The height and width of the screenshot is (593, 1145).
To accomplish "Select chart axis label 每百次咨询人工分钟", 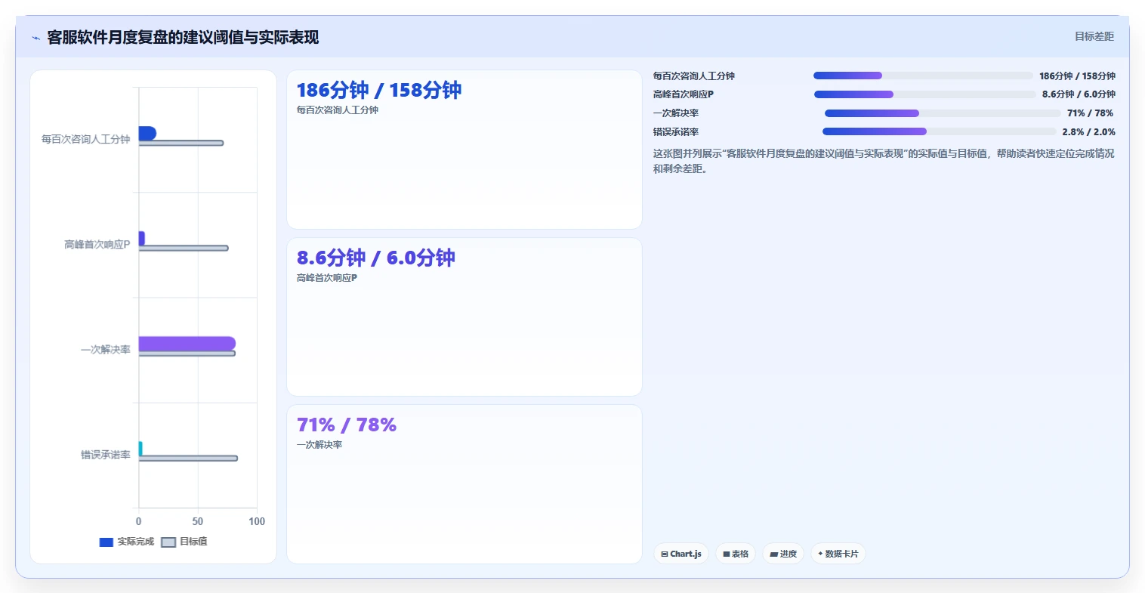I will 85,139.
